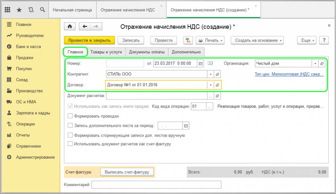The image size is (336, 194).
Task: Open Тип цен: Мелкооптовая link
Action: click(x=289, y=74)
